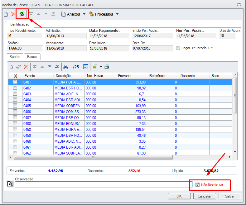
Task: Click grid scroll down arrow
Action: [x=235, y=152]
